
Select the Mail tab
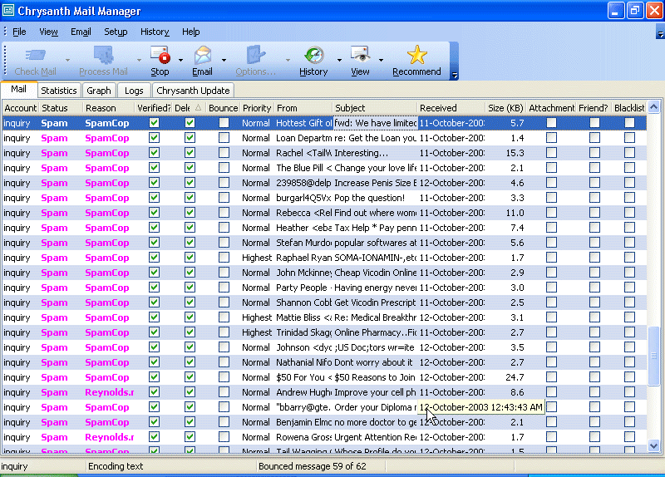click(18, 89)
